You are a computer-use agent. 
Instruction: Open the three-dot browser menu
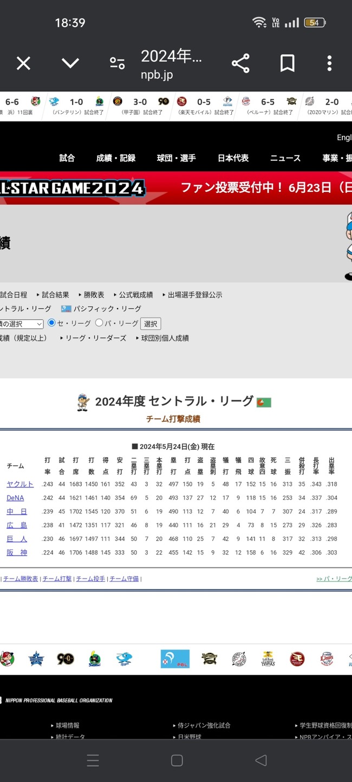329,63
